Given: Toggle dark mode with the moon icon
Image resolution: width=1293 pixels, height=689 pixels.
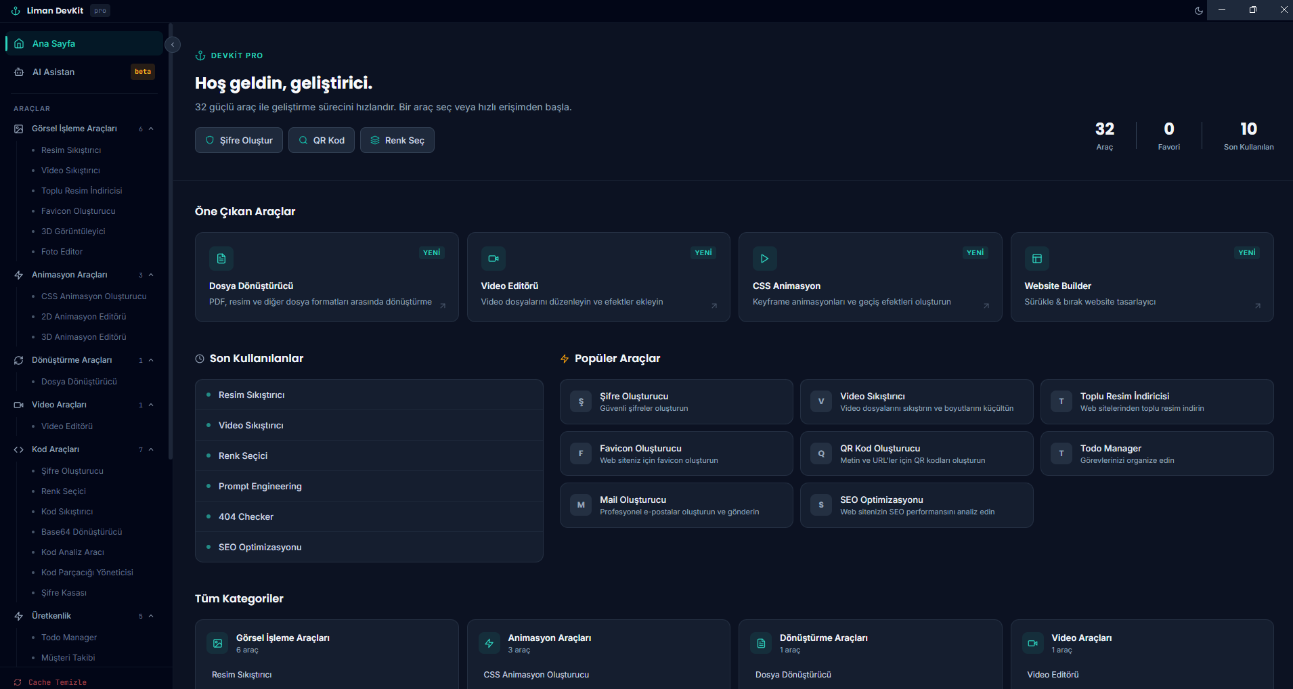Looking at the screenshot, I should coord(1198,10).
